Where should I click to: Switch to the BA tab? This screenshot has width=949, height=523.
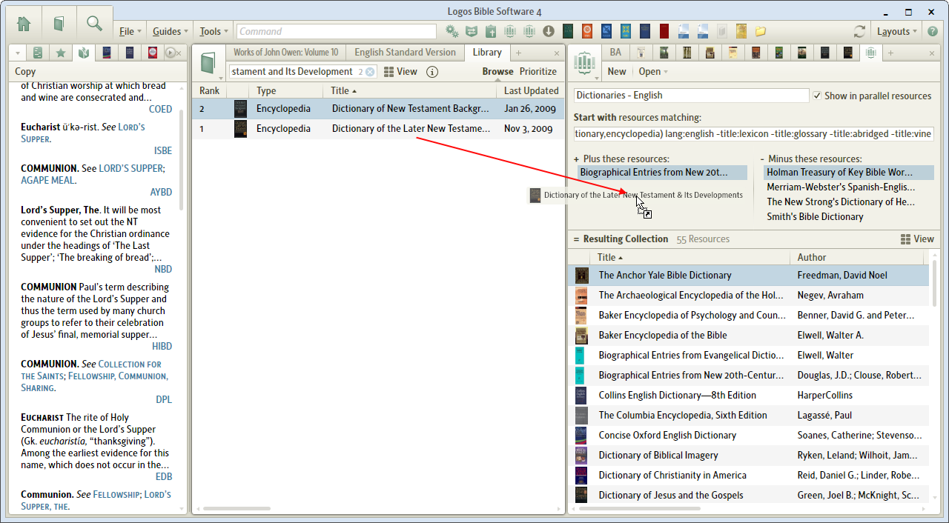(x=615, y=52)
